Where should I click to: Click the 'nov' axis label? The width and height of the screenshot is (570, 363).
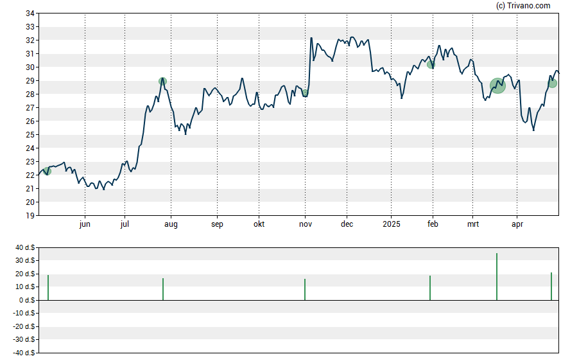[306, 224]
